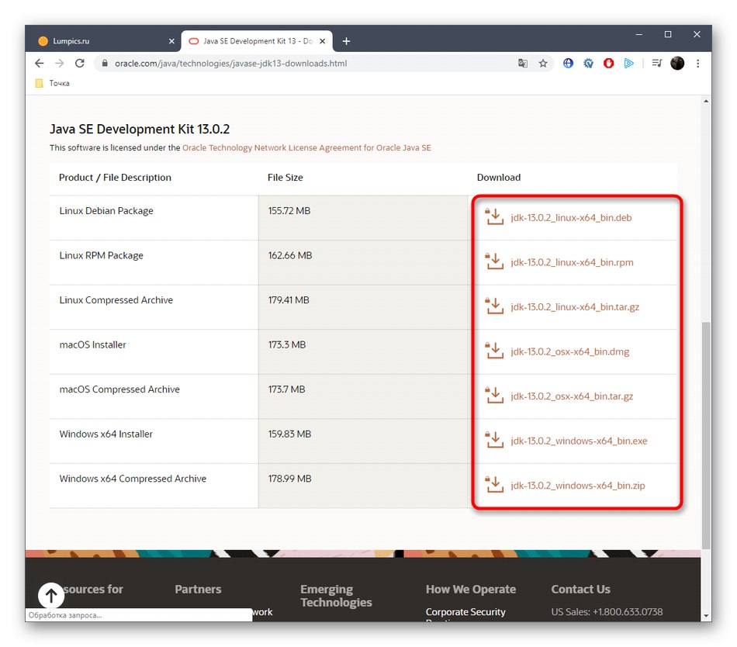This screenshot has width=737, height=647.
Task: Click the download icon for the .deb file
Action: [494, 216]
